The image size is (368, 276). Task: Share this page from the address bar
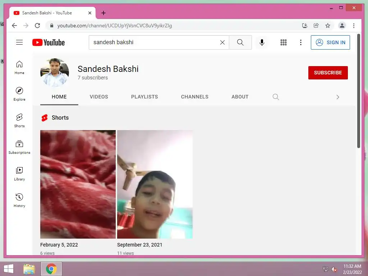pos(316,26)
